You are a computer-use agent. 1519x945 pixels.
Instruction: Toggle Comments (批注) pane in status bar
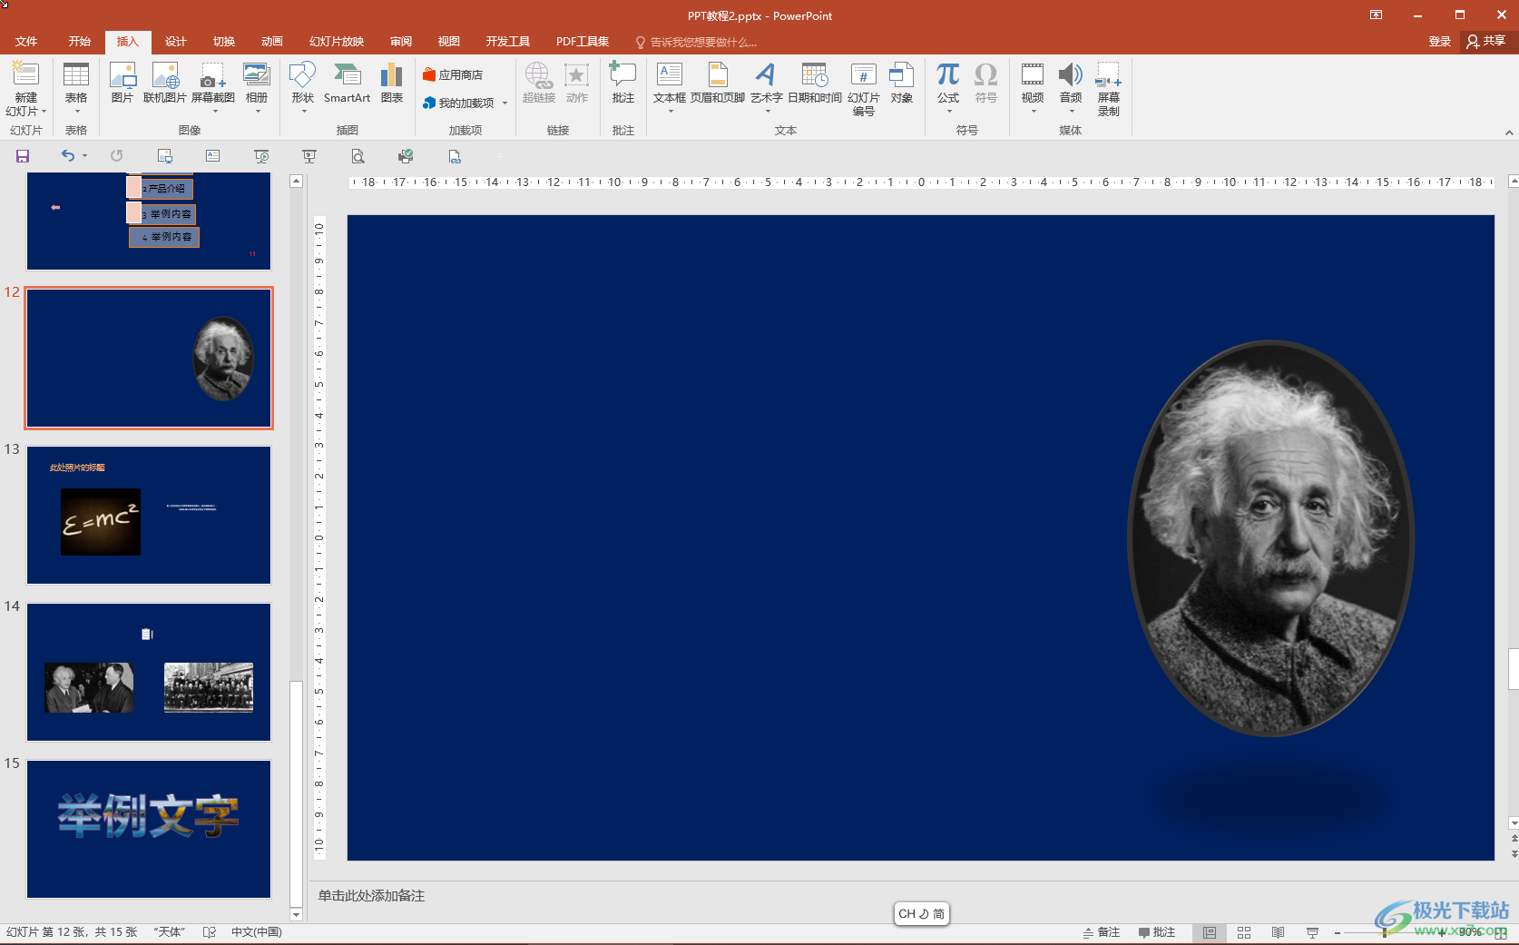tap(1157, 932)
